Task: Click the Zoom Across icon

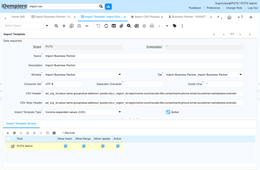Action: pyautogui.click(x=129, y=26)
